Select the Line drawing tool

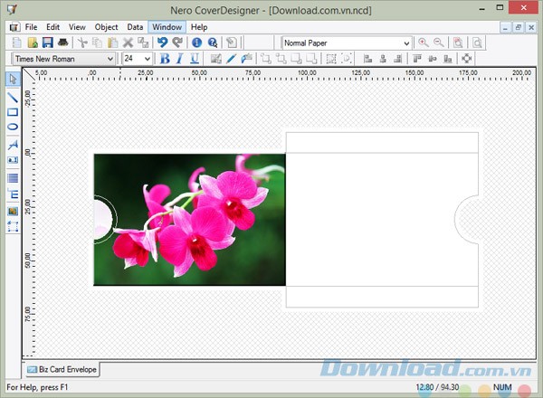tap(13, 96)
